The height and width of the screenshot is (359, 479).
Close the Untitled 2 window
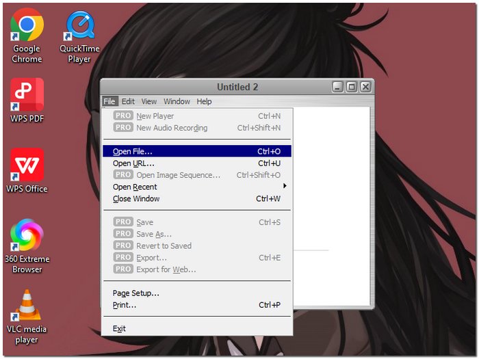tap(365, 87)
